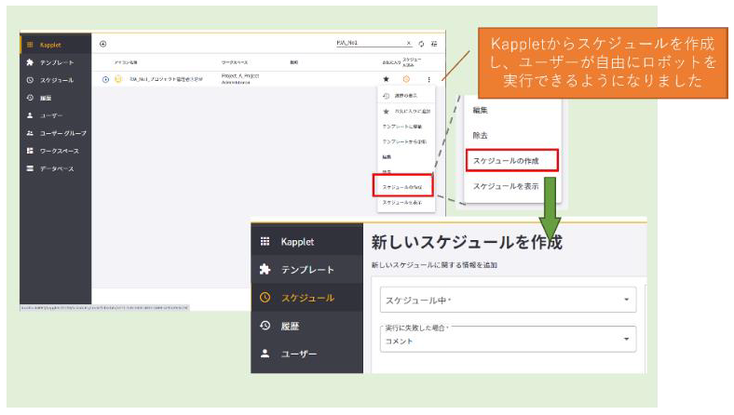Expand the 実行に失敗した場合 dropdown

click(x=508, y=339)
